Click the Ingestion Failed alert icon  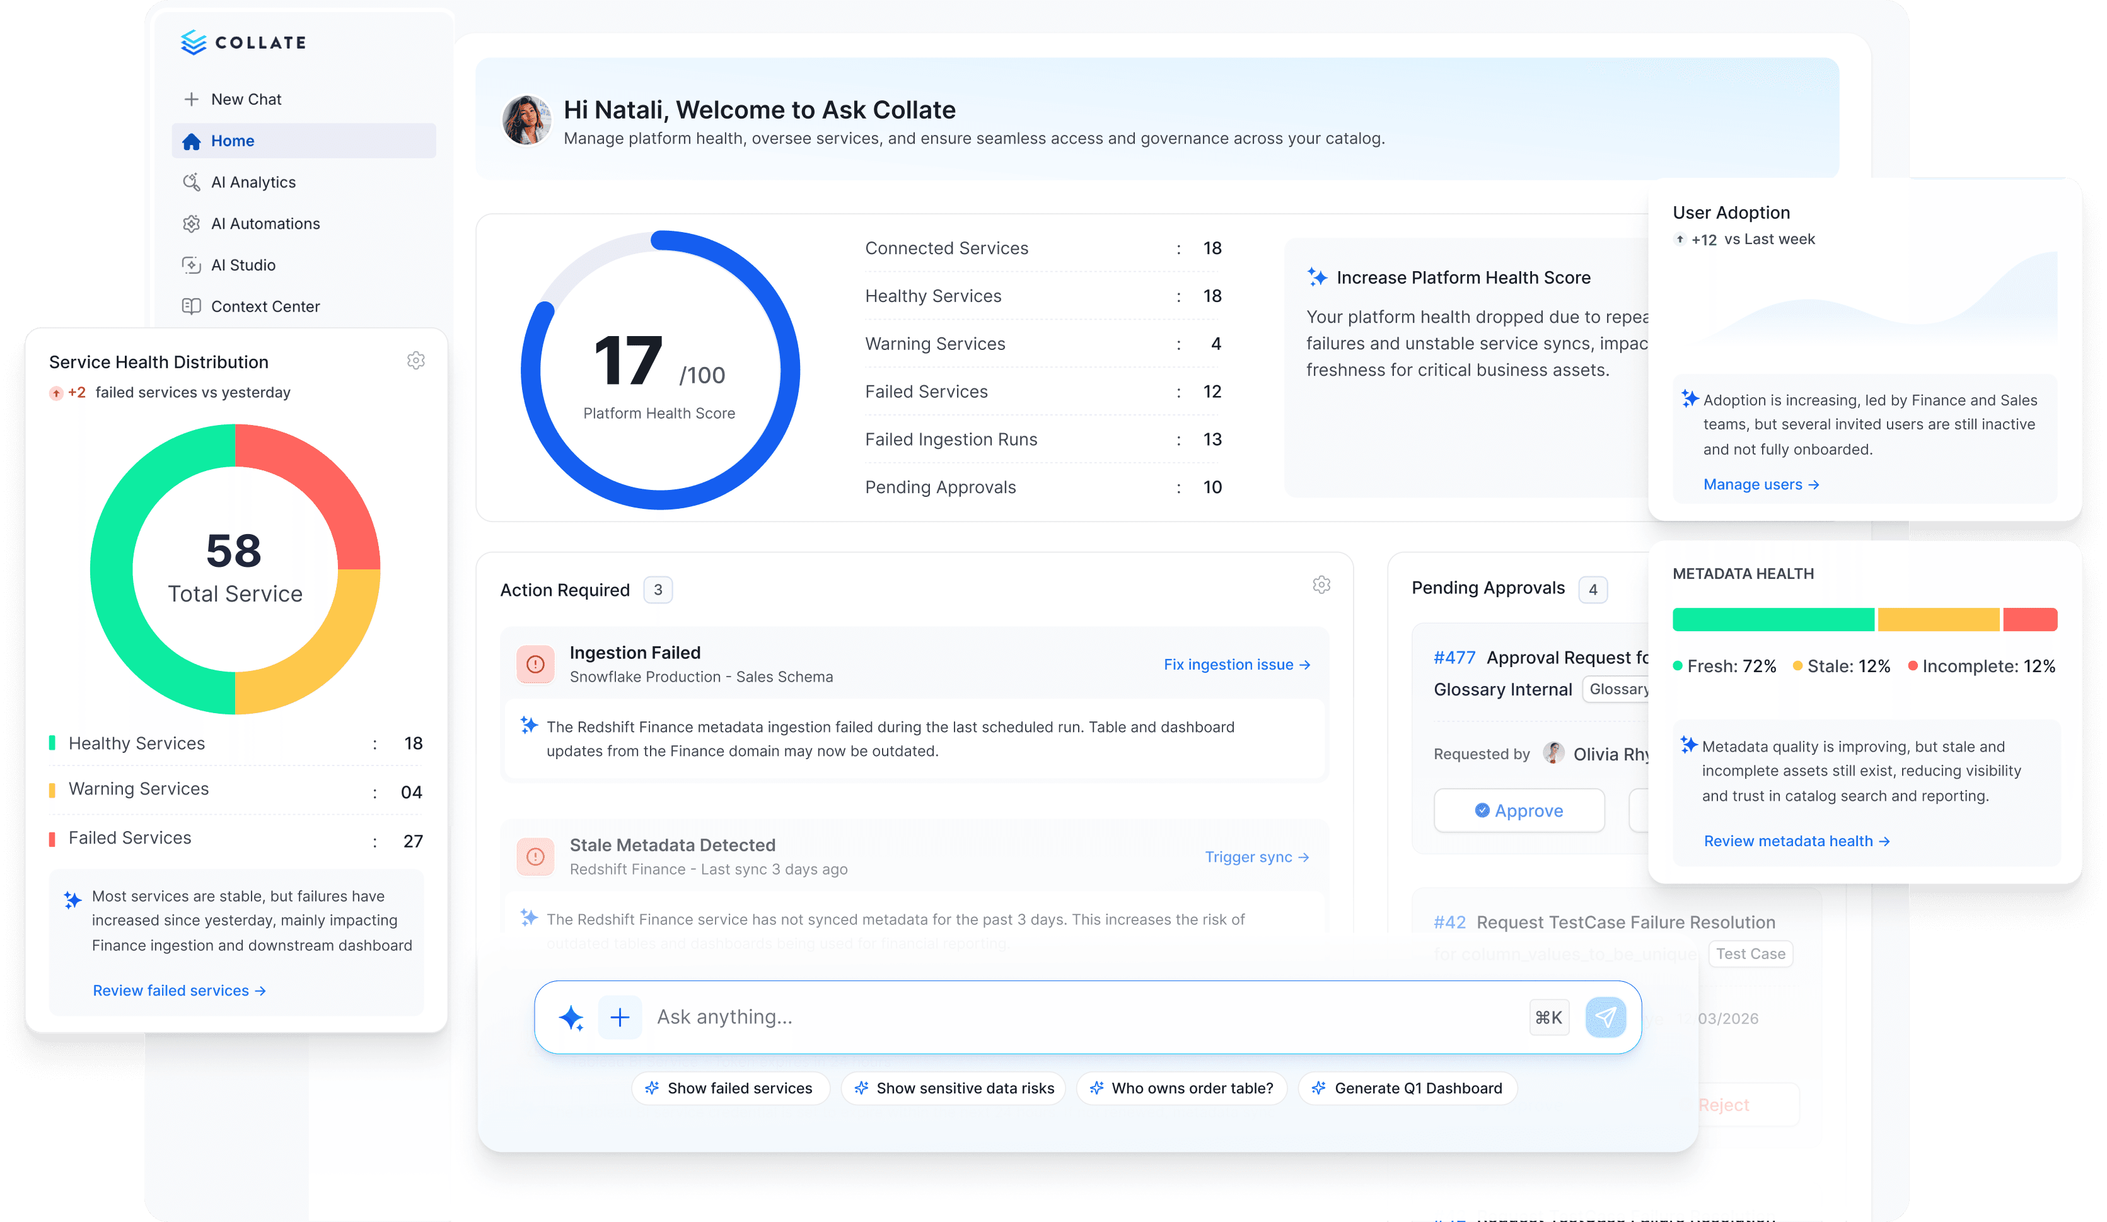(535, 664)
